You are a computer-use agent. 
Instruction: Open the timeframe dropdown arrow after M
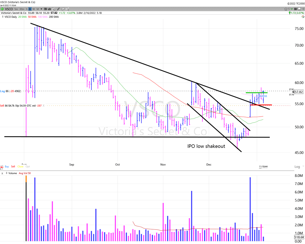(x=41, y=9)
